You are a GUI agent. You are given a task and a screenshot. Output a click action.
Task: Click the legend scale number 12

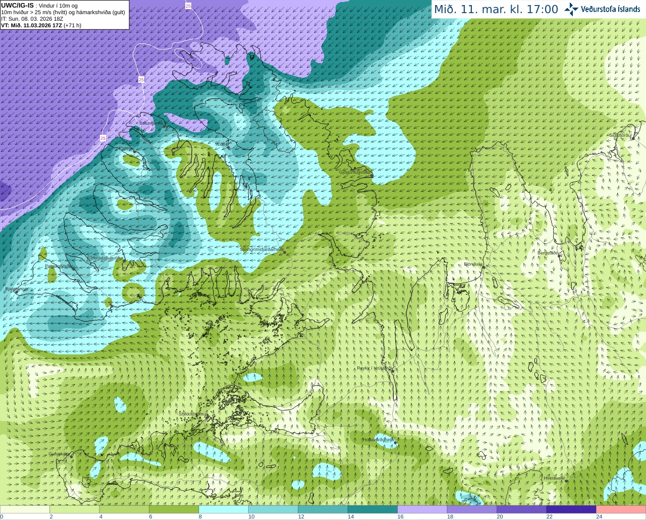click(301, 516)
